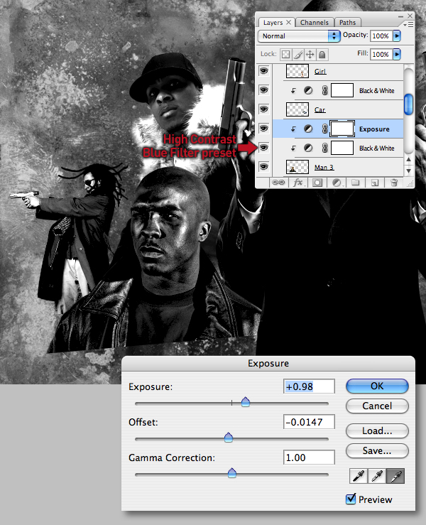Screen dimensions: 426x525
Task: Collapse the Layers panel with minimize button
Action: pyautogui.click(x=400, y=16)
